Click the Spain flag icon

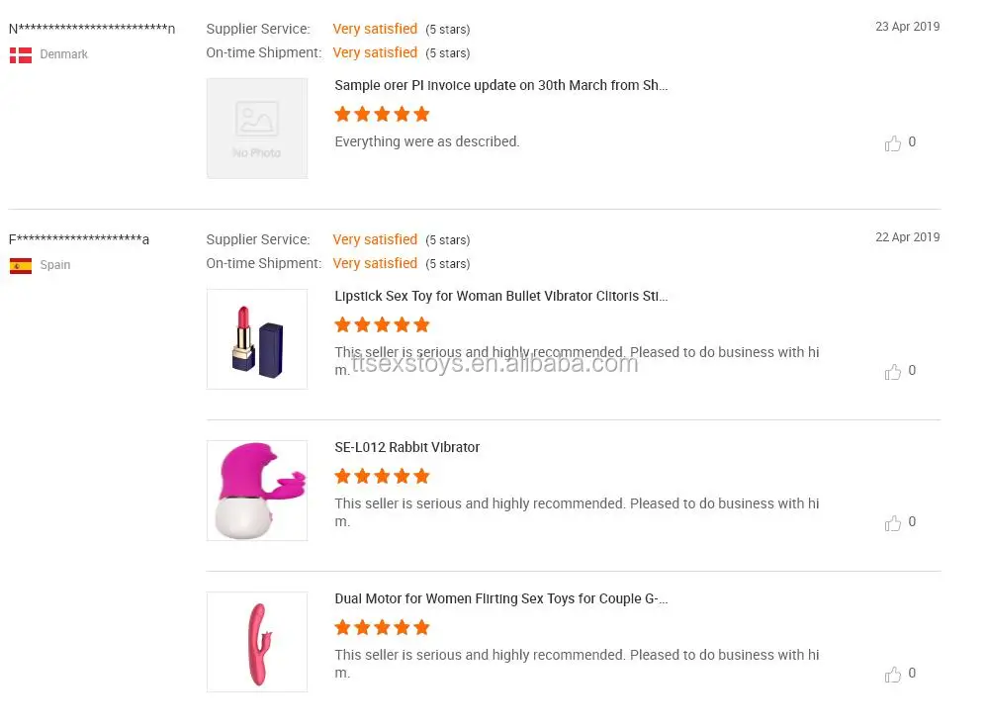tap(21, 266)
